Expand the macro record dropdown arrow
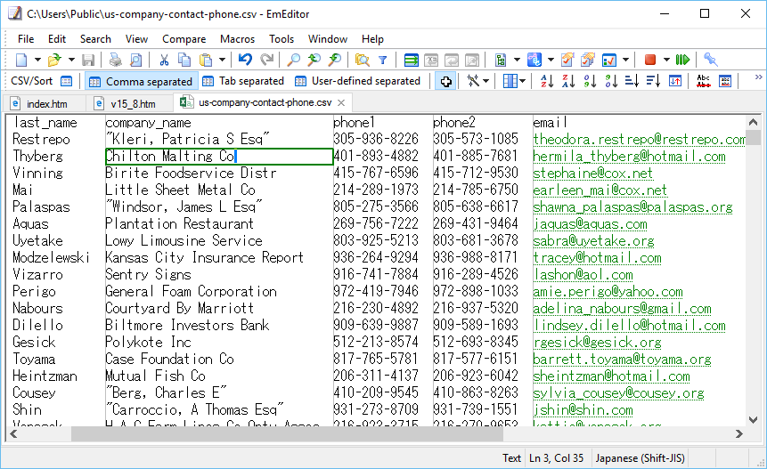767x469 pixels. pos(666,61)
